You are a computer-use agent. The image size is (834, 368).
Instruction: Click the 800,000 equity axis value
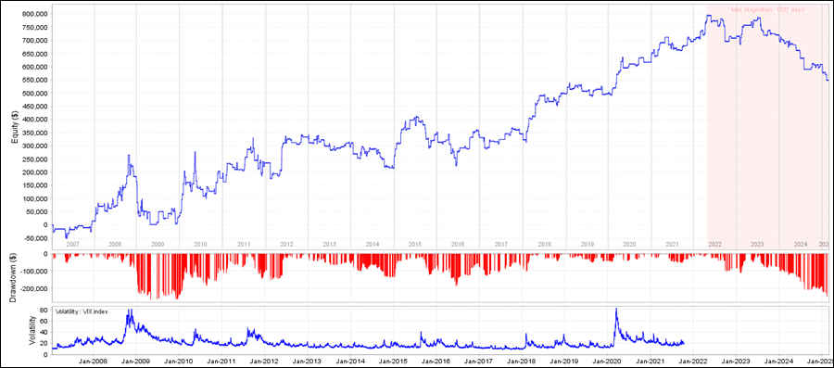coord(34,14)
